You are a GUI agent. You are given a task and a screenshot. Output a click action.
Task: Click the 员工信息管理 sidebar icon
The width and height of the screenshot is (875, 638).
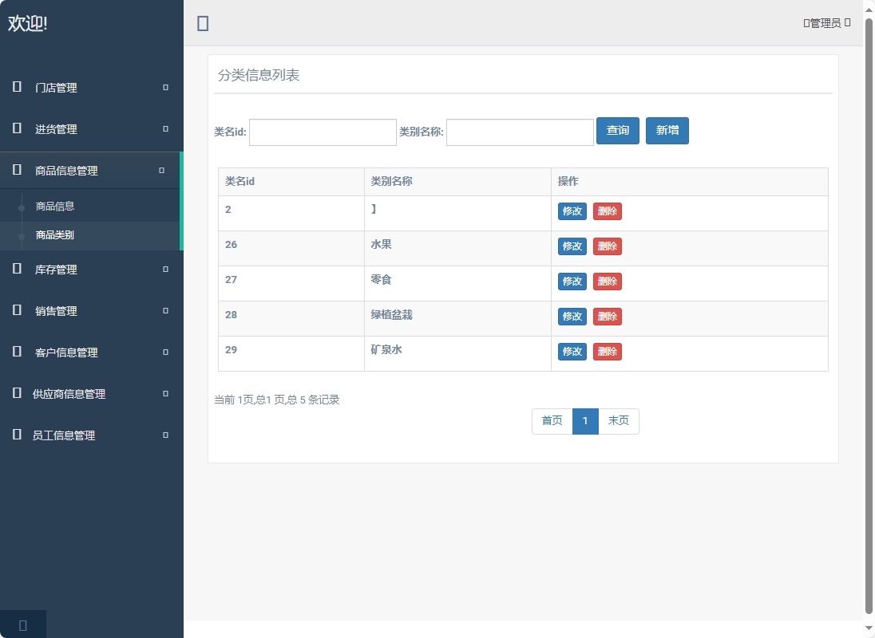click(16, 435)
